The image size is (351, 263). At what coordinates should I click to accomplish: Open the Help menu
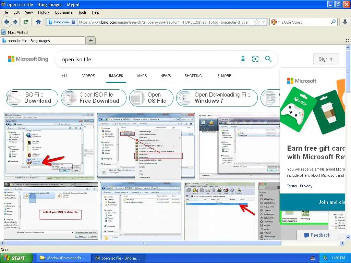95,12
